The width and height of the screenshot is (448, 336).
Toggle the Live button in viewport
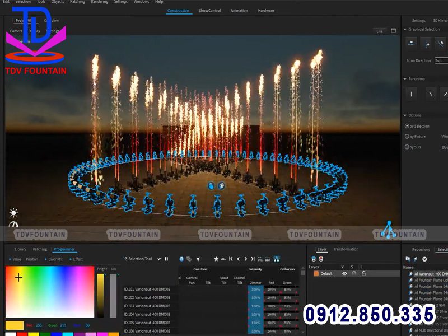click(x=380, y=31)
